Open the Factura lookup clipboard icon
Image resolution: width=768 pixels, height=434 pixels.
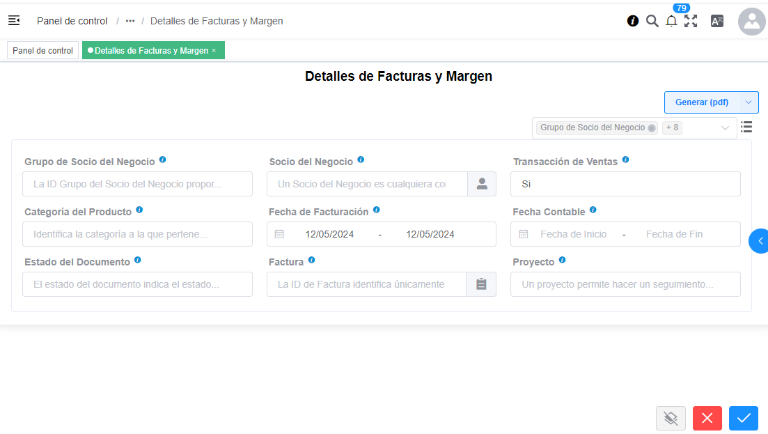tap(481, 284)
